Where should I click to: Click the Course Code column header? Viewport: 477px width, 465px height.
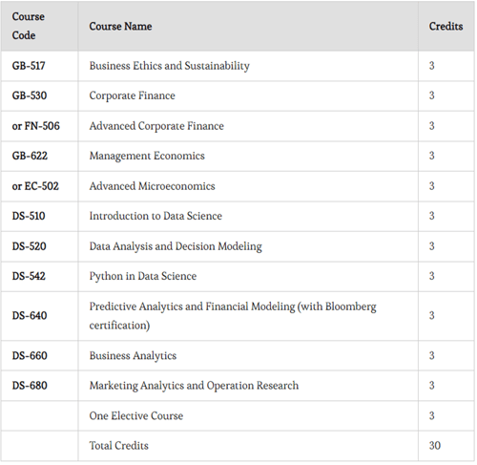(x=28, y=26)
